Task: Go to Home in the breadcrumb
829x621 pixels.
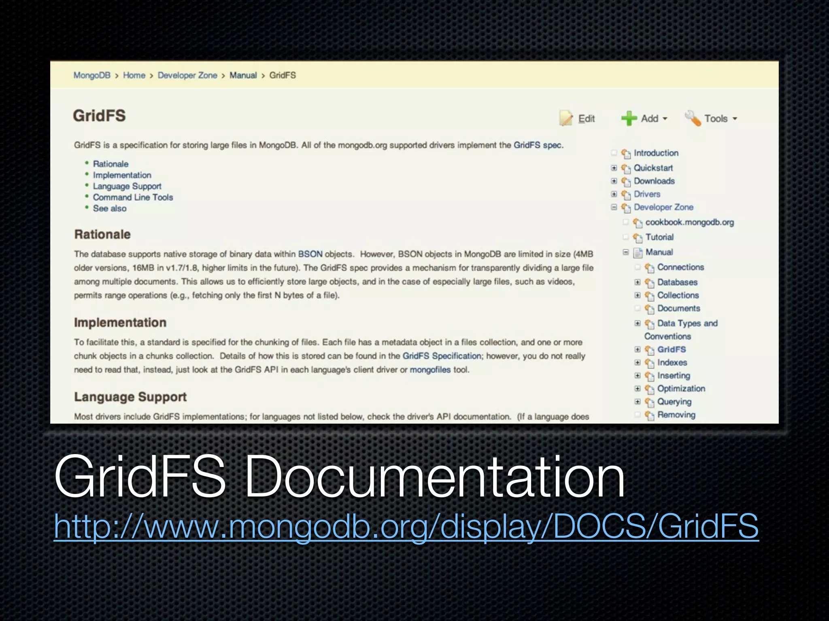Action: (x=134, y=75)
